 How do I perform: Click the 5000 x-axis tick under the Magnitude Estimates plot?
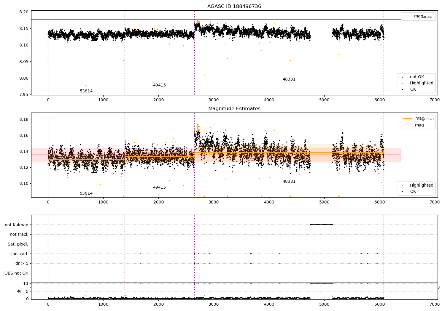pyautogui.click(x=324, y=202)
